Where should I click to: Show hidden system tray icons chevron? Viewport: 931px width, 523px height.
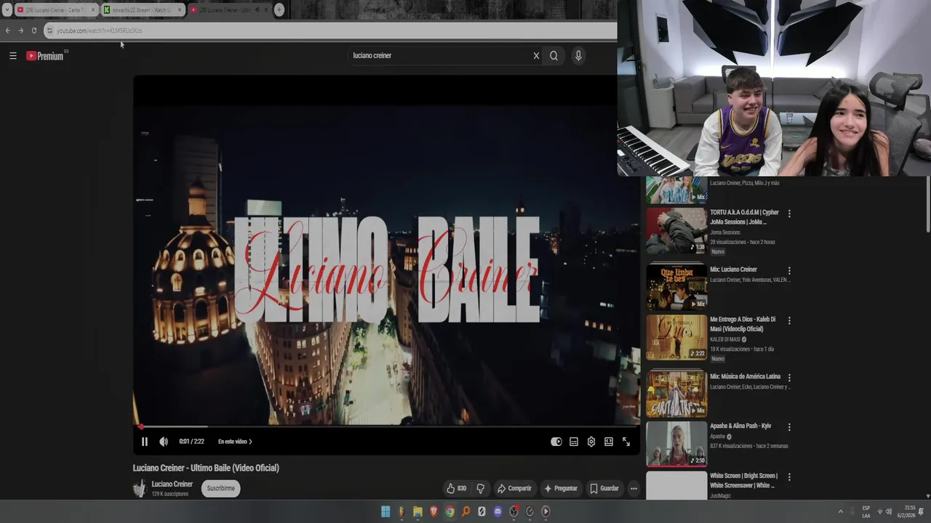point(840,511)
